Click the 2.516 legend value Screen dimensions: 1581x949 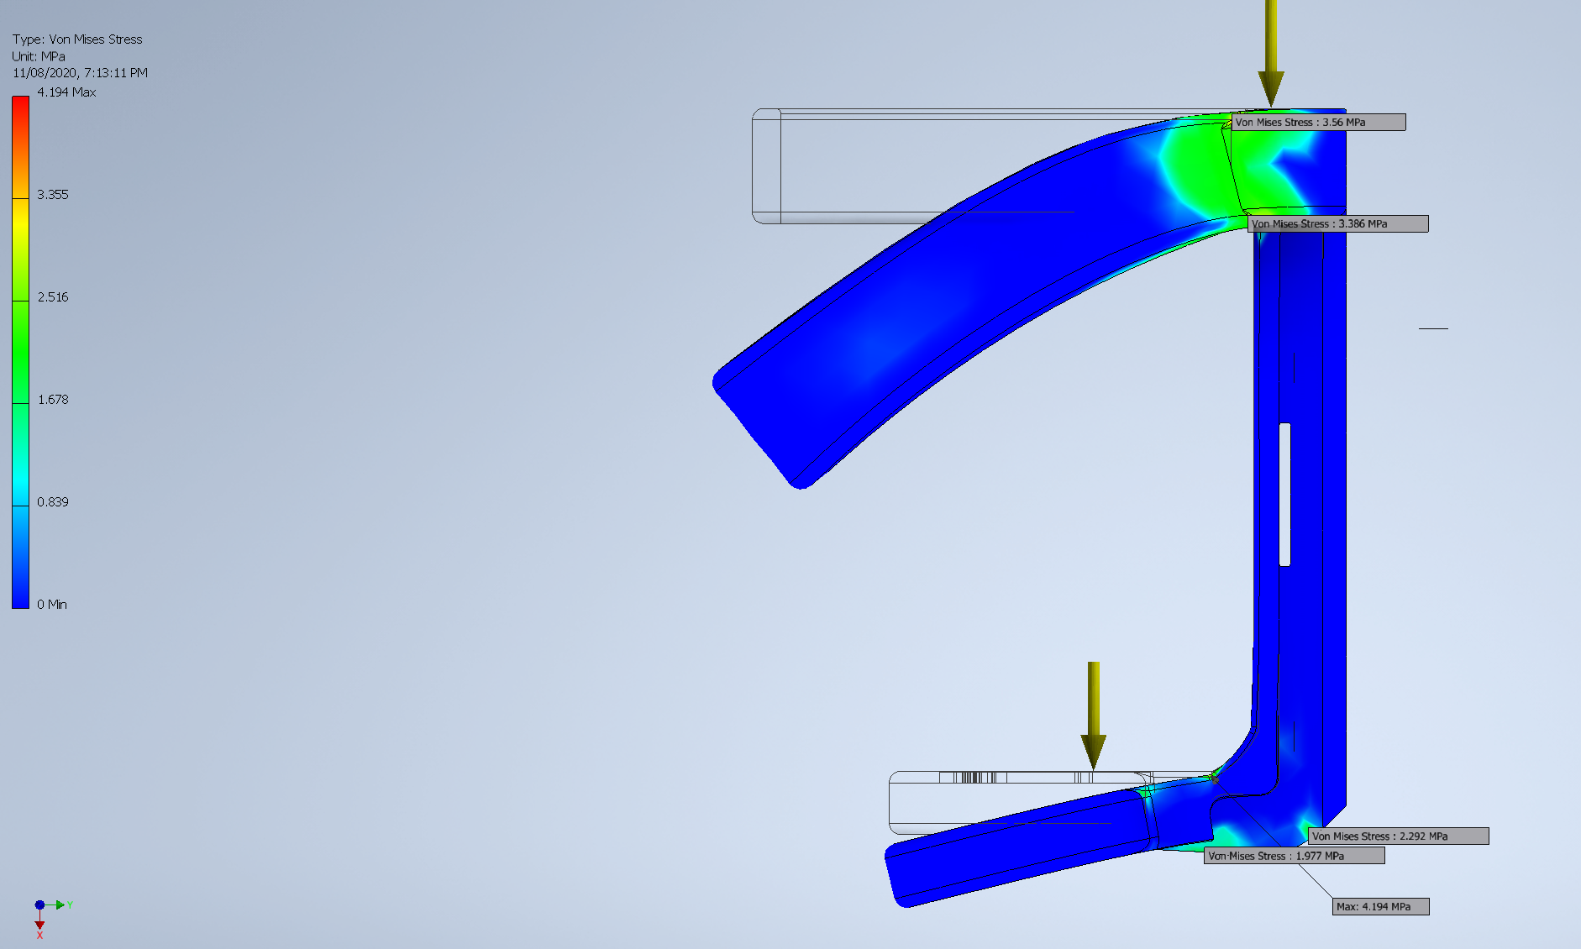point(53,297)
